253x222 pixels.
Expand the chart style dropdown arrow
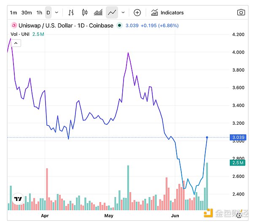click(123, 13)
